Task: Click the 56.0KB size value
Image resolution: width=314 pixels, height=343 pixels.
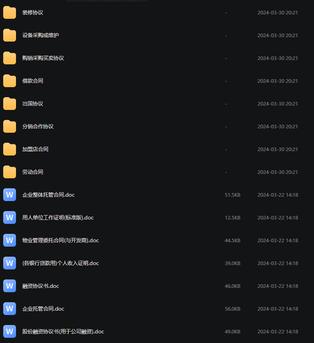Action: [233, 309]
